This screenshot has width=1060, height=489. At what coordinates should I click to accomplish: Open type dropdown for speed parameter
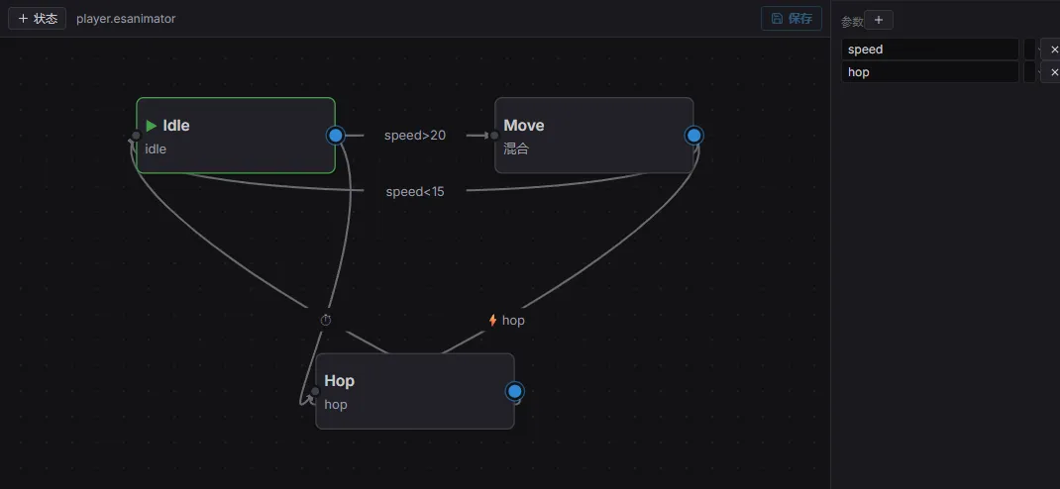pyautogui.click(x=1029, y=49)
